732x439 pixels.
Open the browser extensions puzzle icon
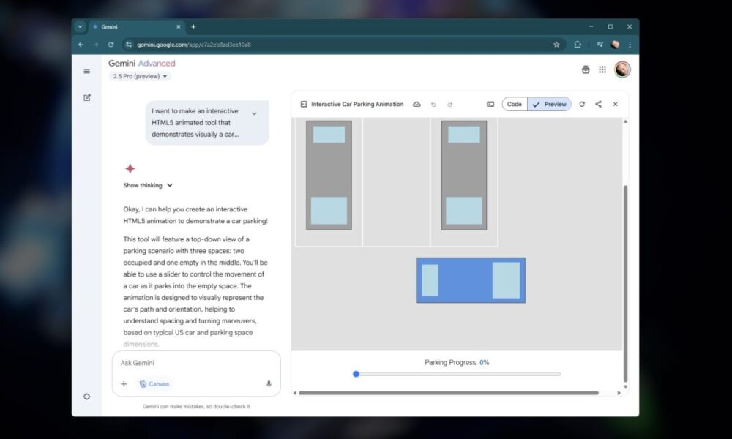pyautogui.click(x=578, y=45)
